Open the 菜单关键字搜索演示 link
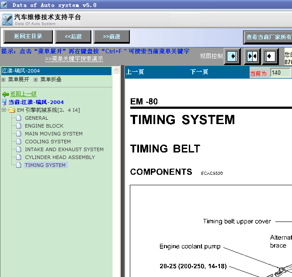This screenshot has width=292, height=277. [74, 59]
